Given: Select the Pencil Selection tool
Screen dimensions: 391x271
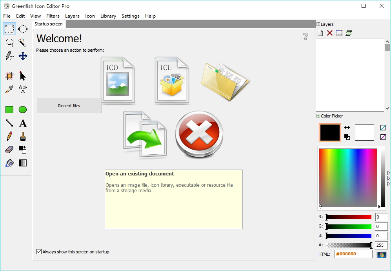Looking at the screenshot, I should 9,56.
